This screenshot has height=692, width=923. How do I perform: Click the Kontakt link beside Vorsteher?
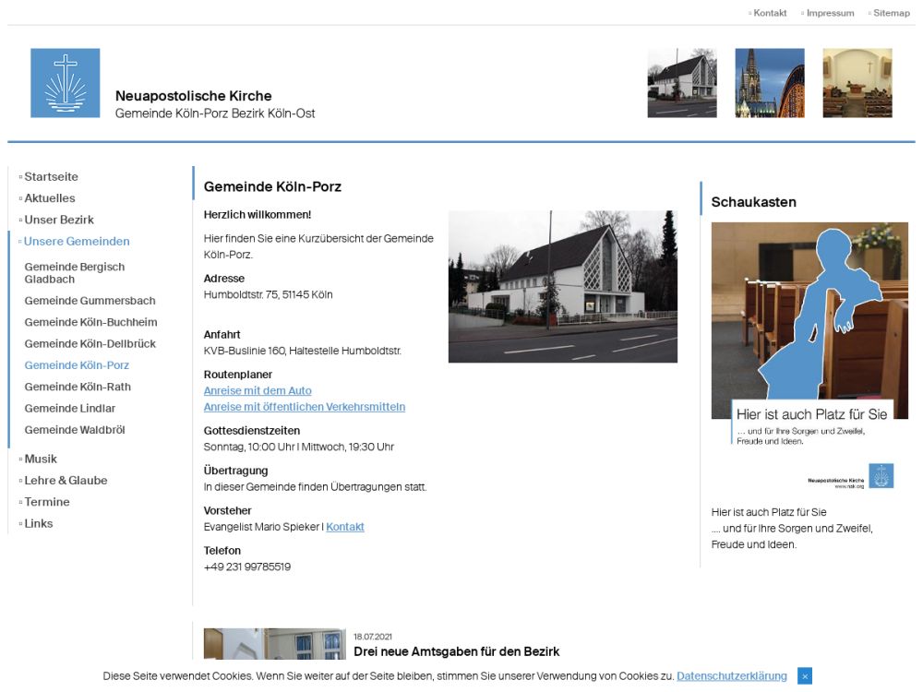point(344,527)
